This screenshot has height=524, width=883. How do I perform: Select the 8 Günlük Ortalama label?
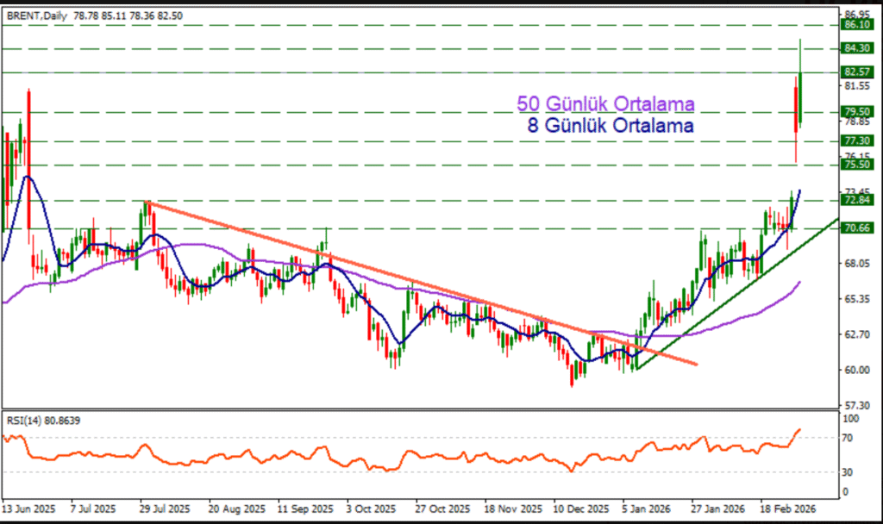click(611, 126)
